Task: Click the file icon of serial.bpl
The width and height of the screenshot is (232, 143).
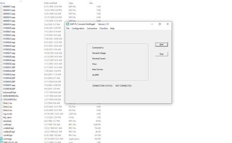Action: [x=1, y=121]
